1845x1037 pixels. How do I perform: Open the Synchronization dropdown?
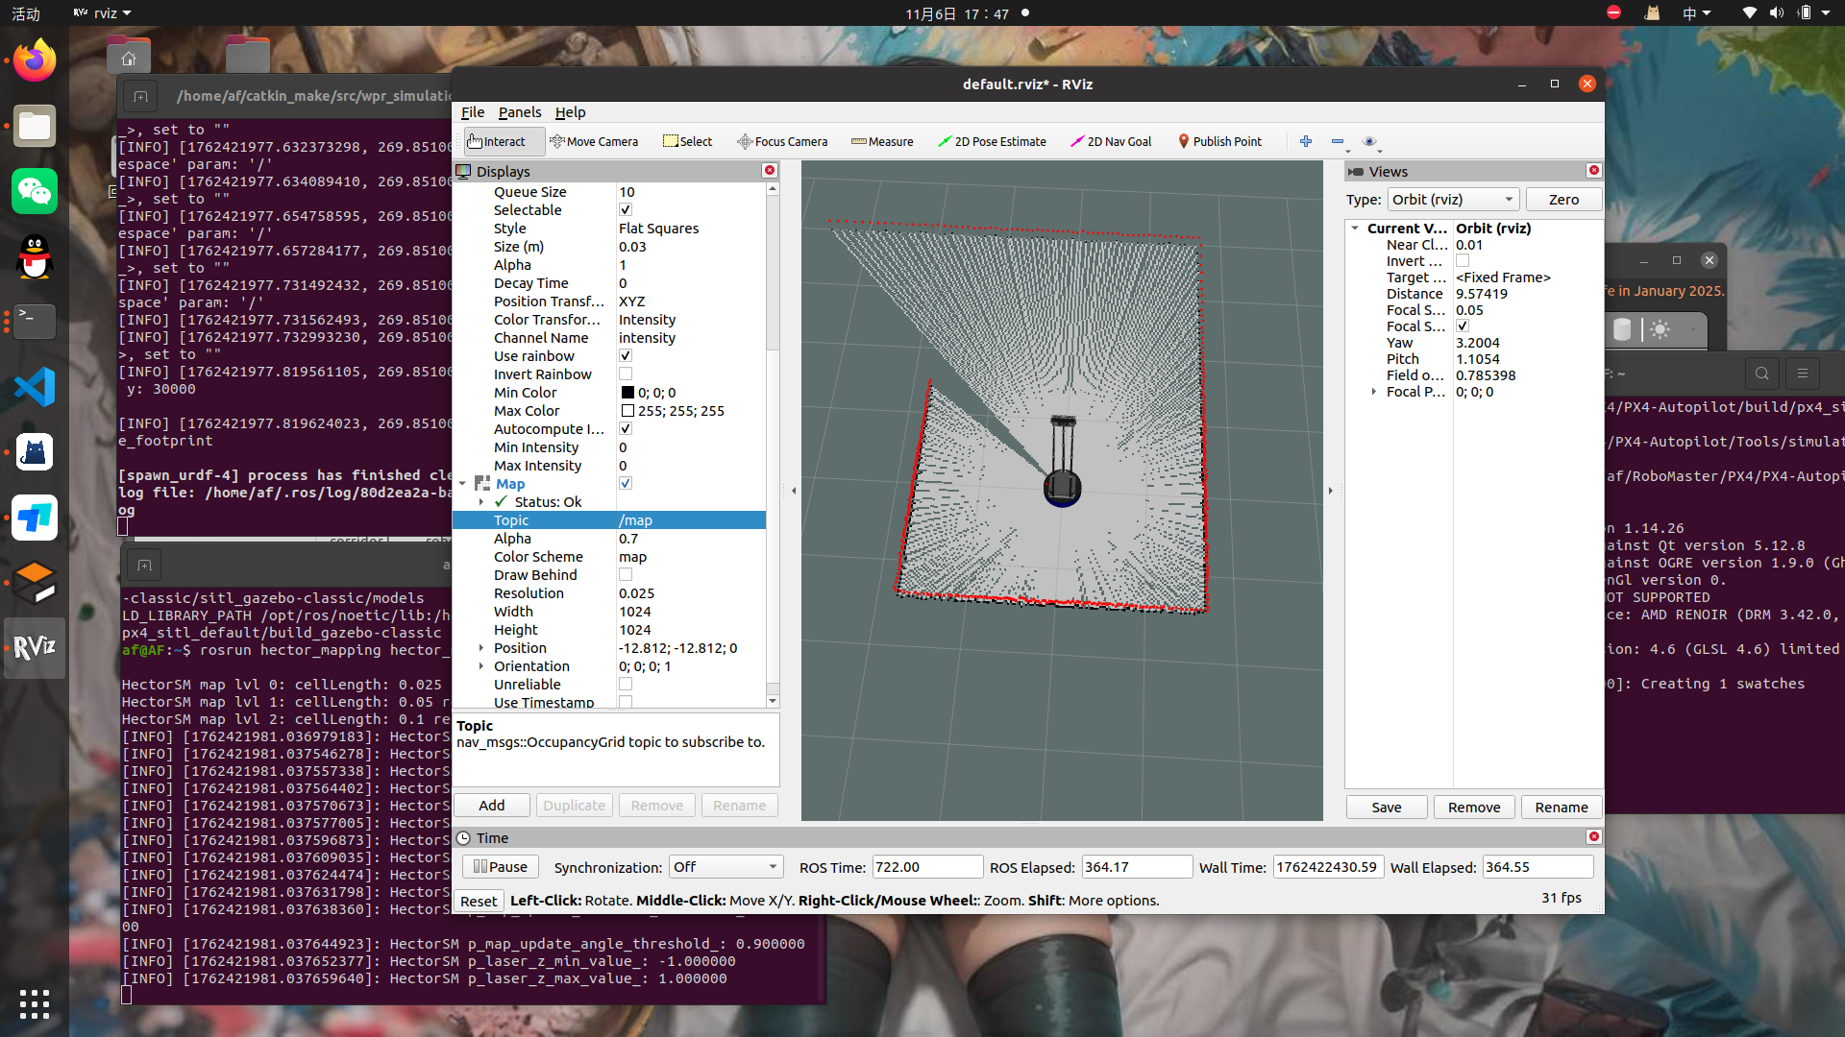pos(726,867)
